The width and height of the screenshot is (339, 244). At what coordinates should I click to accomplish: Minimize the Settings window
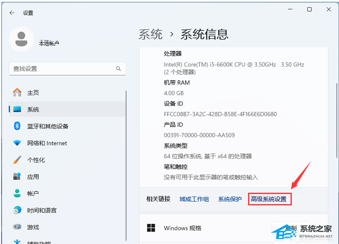290,9
